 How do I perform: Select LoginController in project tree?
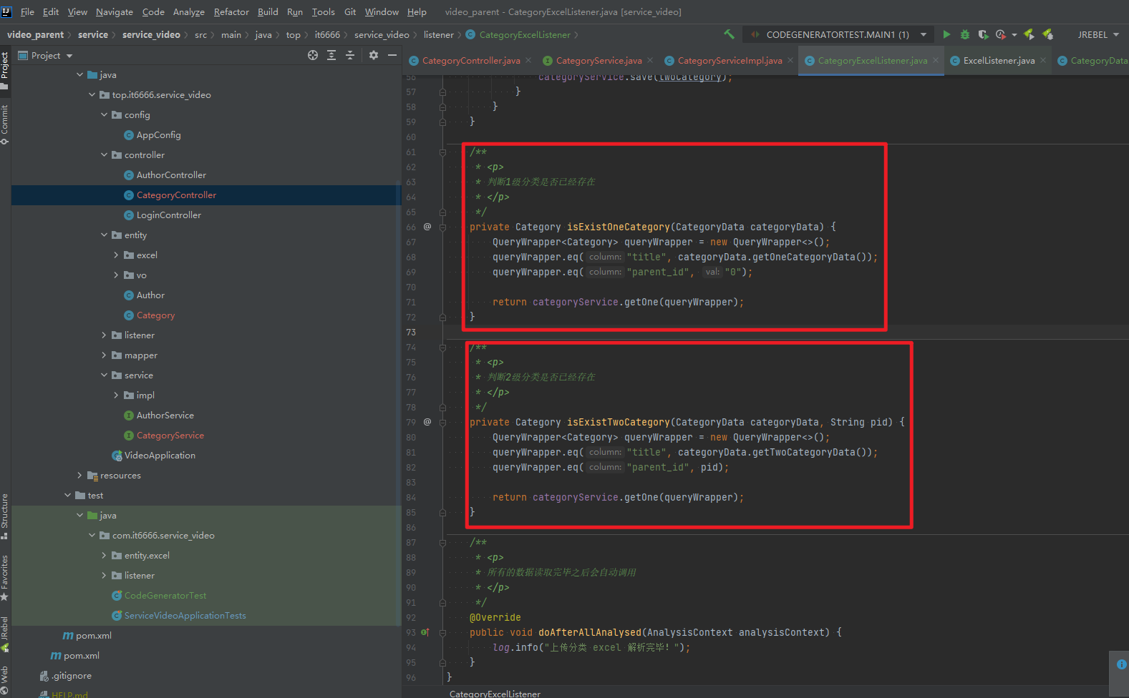pyautogui.click(x=169, y=215)
